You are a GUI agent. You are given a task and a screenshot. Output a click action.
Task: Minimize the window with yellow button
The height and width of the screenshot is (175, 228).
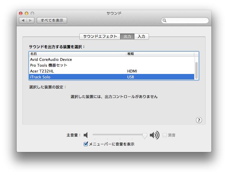coord(27,13)
